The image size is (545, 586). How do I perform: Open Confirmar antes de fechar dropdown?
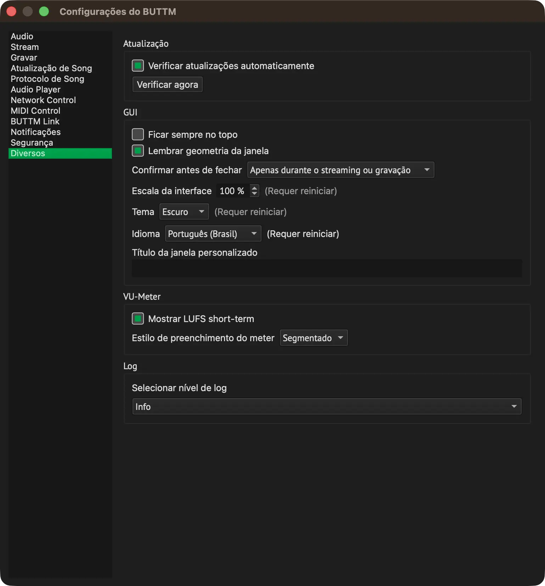coord(341,170)
